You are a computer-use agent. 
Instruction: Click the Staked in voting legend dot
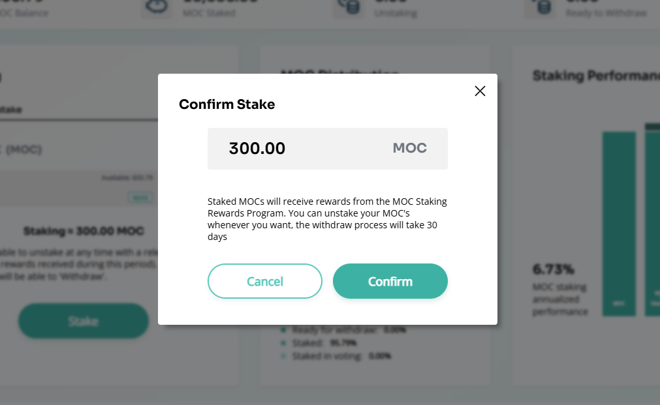(x=283, y=356)
